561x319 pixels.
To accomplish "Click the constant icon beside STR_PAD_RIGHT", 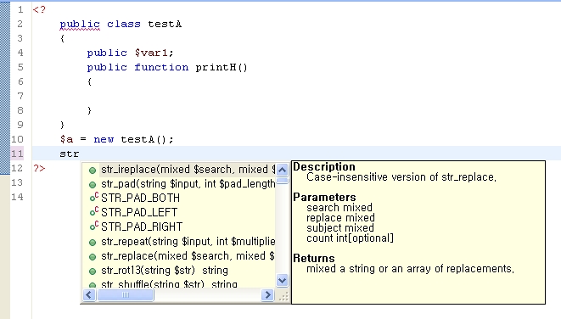I will coord(93,226).
